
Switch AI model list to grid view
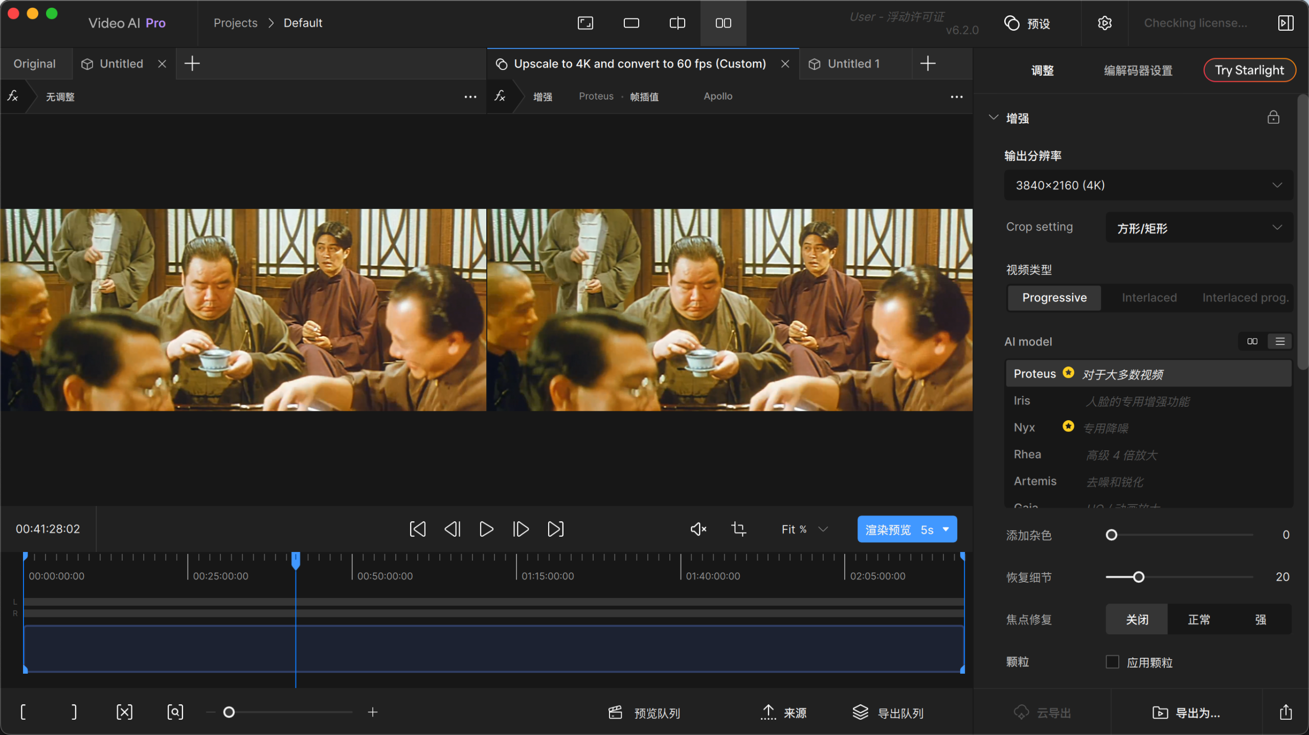pyautogui.click(x=1252, y=341)
